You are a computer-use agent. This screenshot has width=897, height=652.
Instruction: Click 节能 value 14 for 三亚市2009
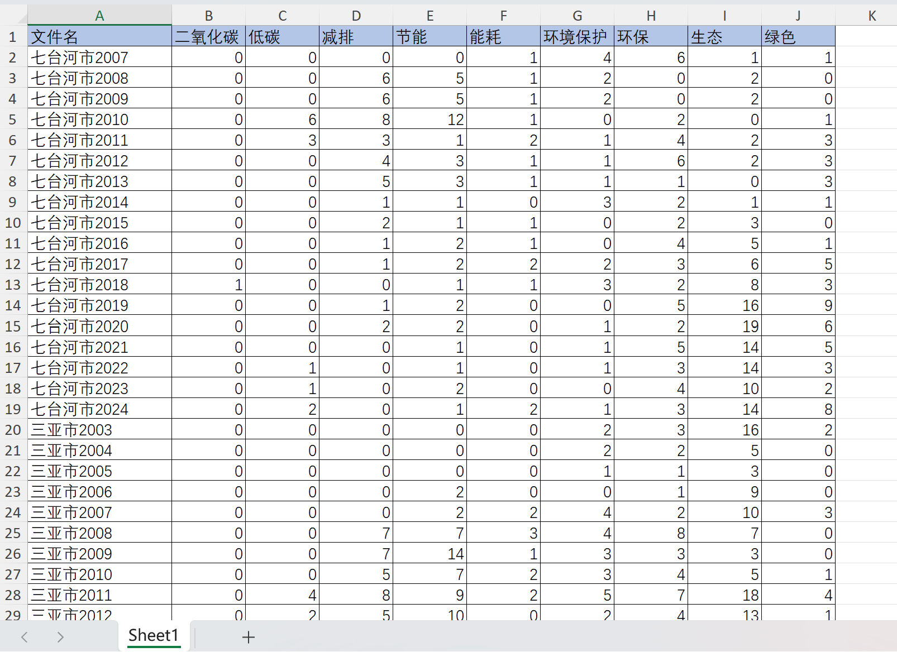(430, 554)
